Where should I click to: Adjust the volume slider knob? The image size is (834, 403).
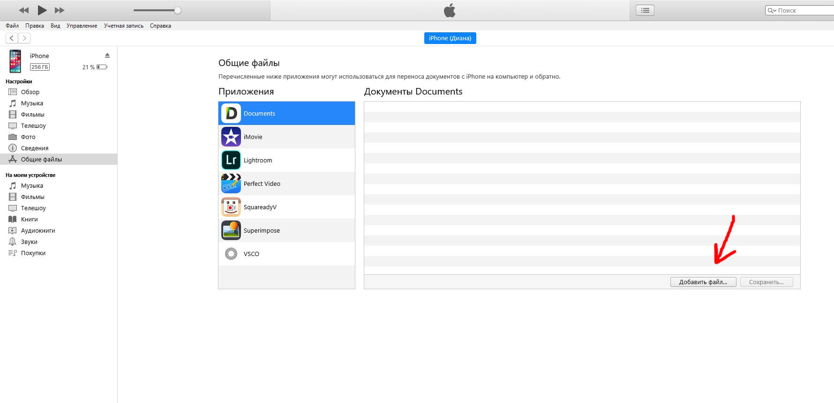tap(178, 10)
